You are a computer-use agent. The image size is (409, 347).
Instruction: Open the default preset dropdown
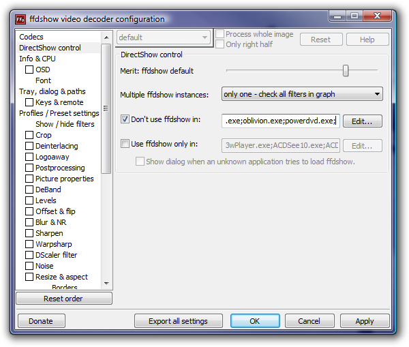point(164,38)
